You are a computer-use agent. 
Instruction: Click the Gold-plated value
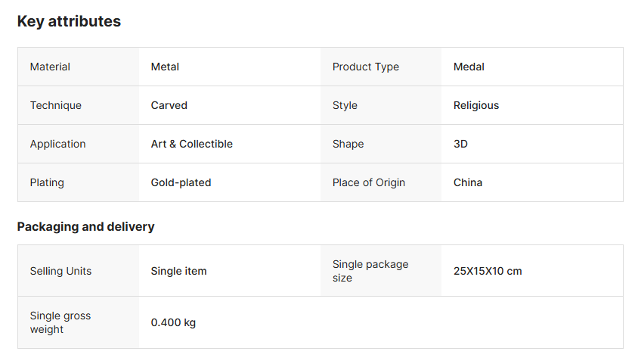pos(181,182)
